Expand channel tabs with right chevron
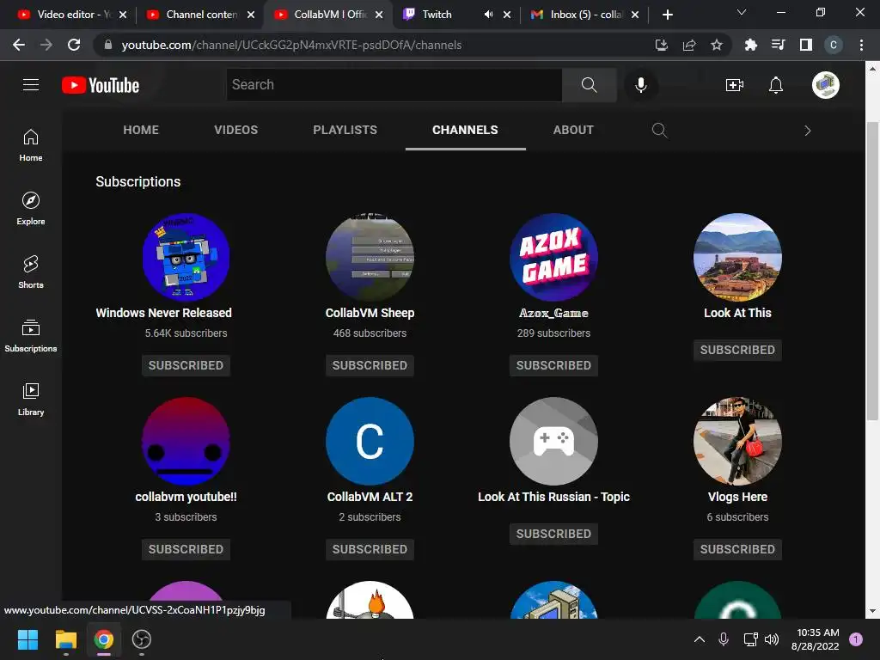880x660 pixels. coord(808,131)
